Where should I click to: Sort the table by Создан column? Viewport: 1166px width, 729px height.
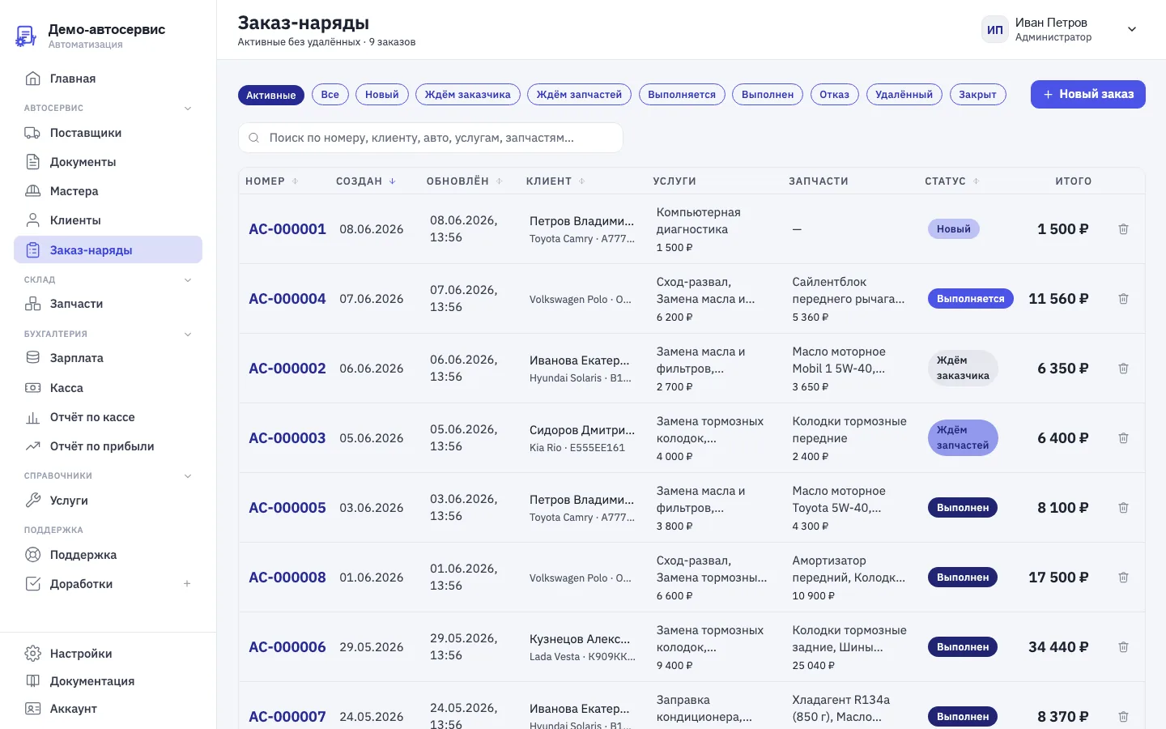366,181
